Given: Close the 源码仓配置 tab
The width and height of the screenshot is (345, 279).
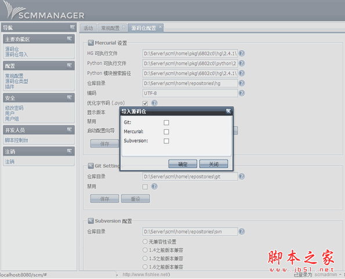Looking at the screenshot, I should coord(160,27).
